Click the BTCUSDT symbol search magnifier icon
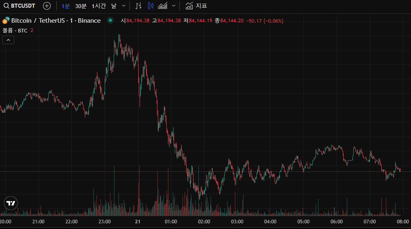 [x=6, y=6]
